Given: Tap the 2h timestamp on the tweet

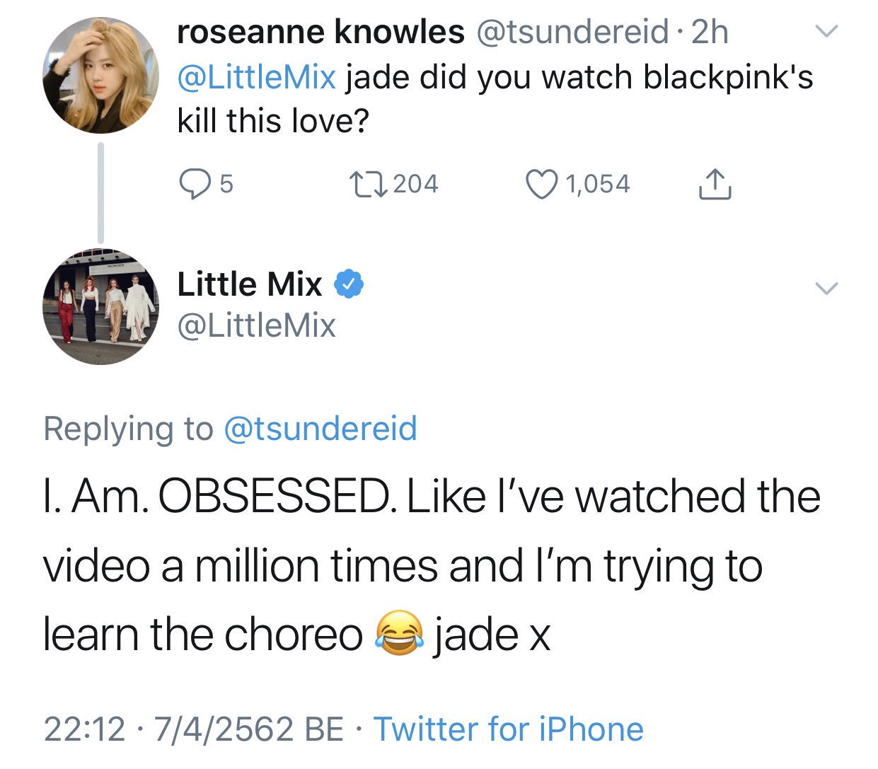Looking at the screenshot, I should 710,32.
